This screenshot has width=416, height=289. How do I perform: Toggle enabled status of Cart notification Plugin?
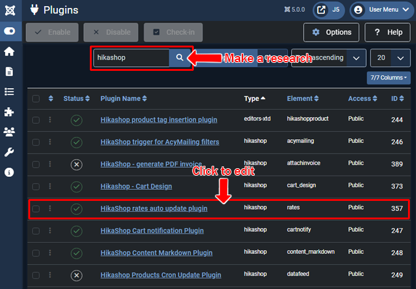(76, 231)
